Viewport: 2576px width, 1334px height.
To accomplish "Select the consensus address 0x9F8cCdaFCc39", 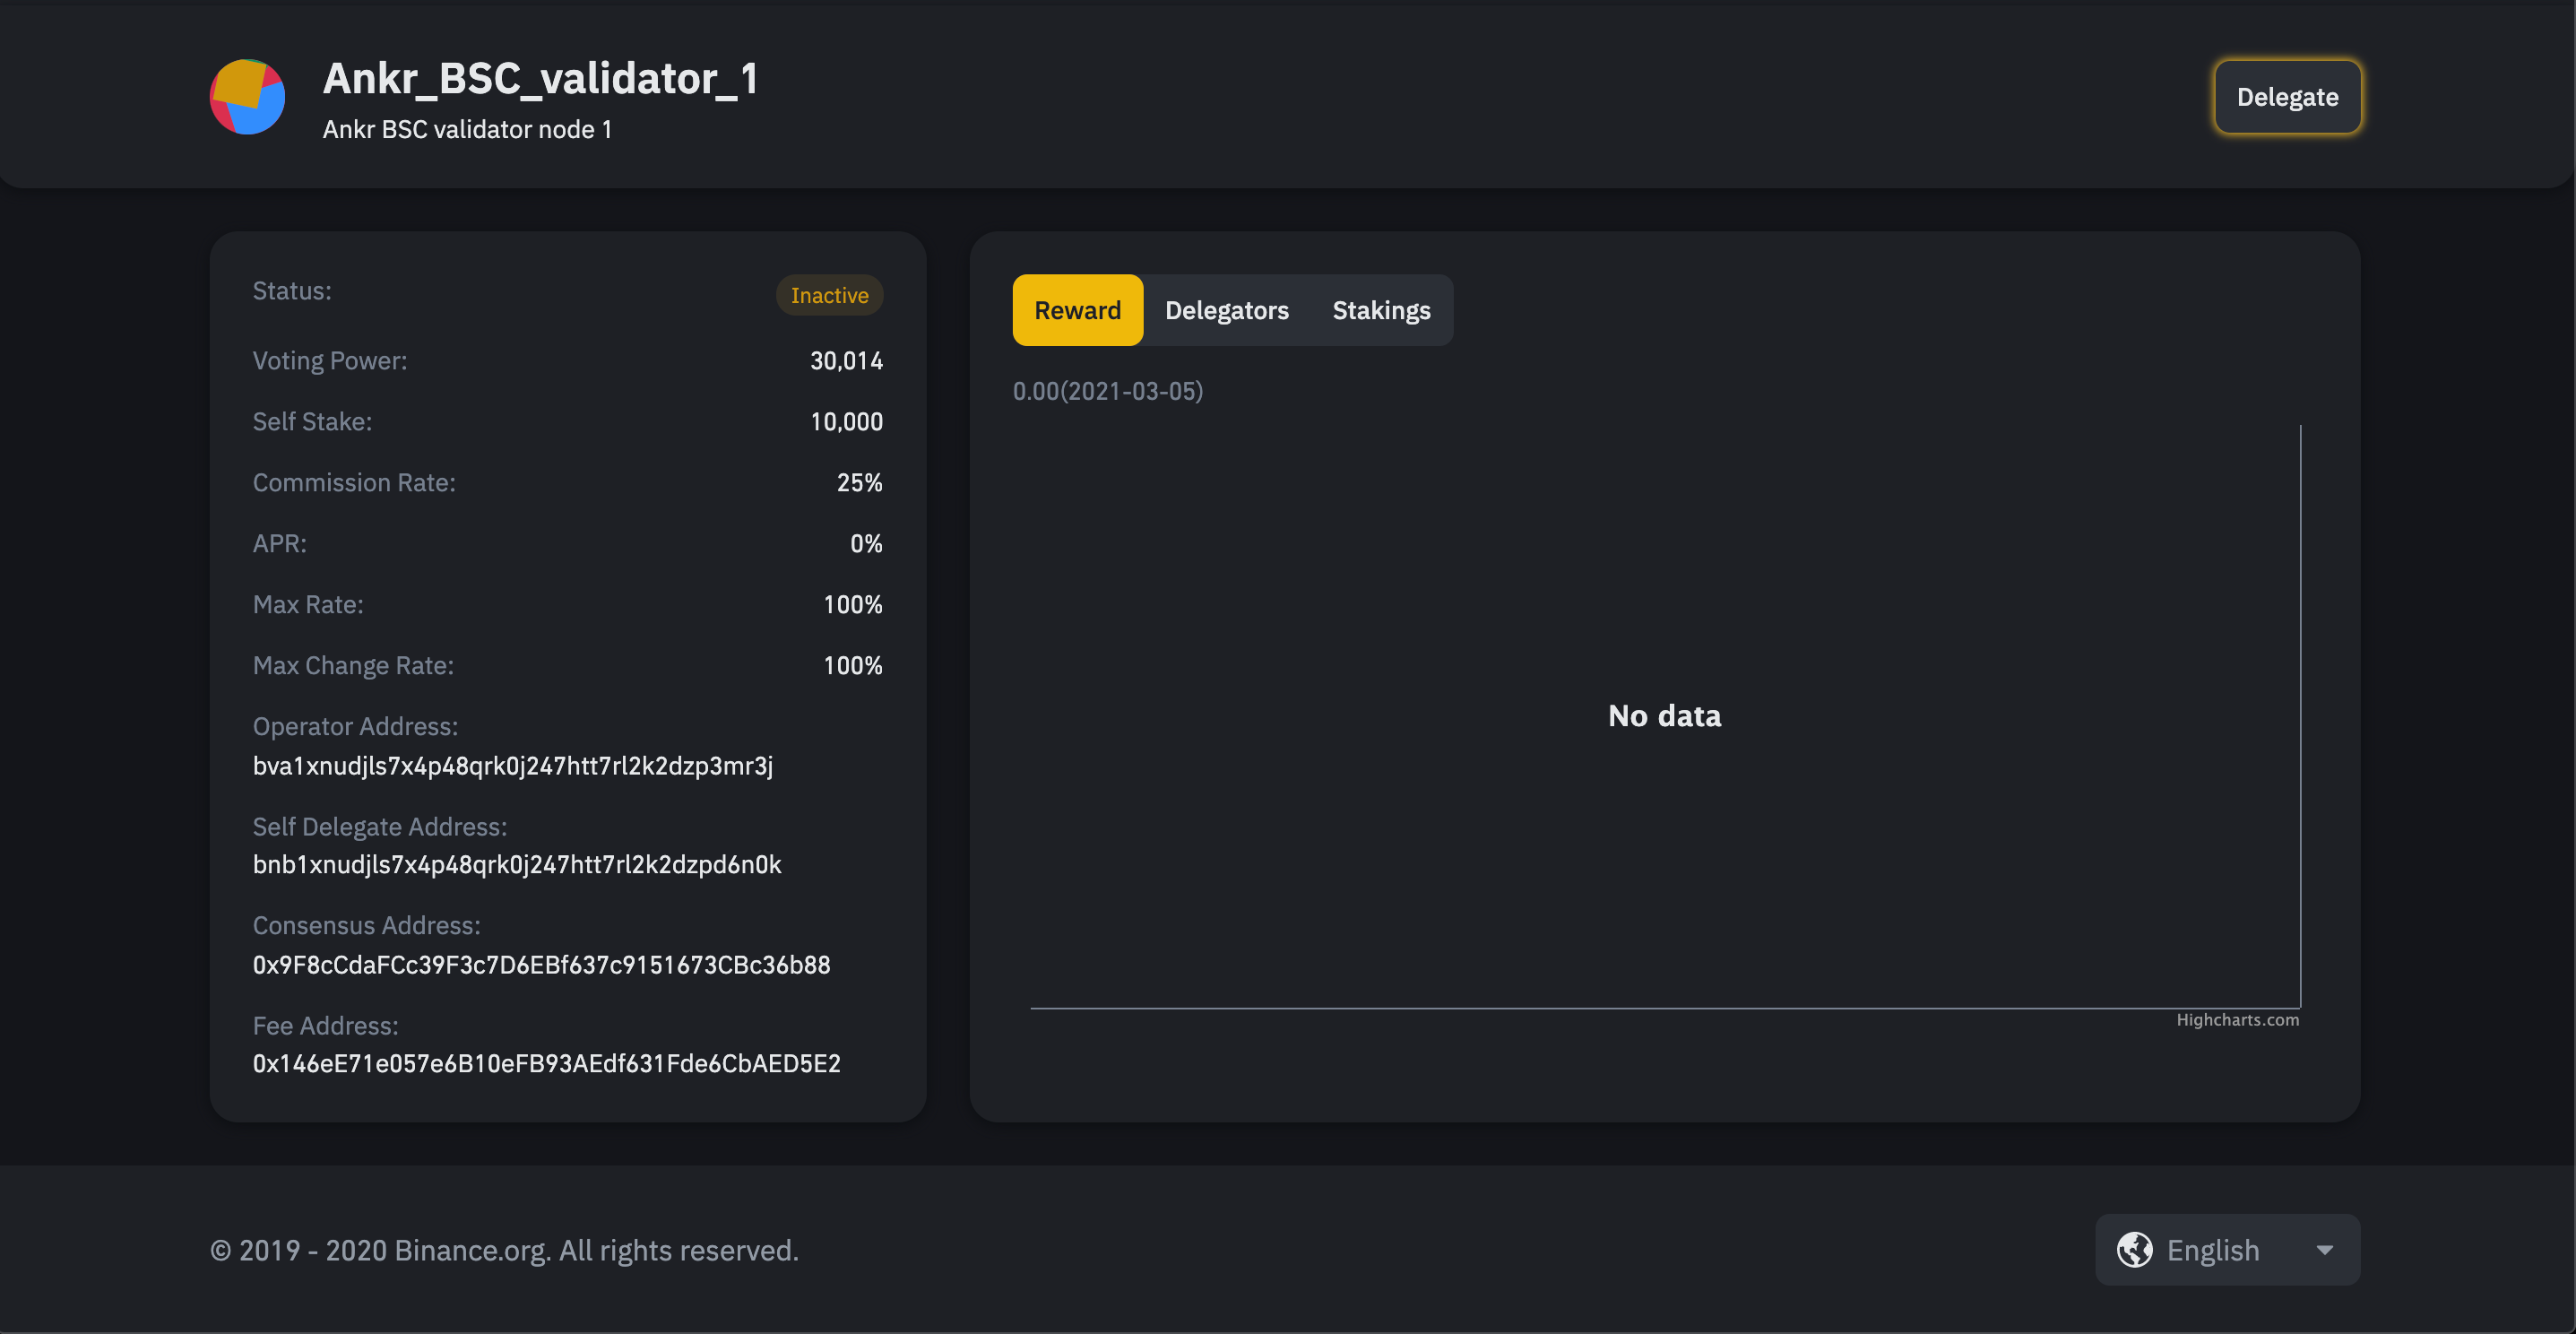I will (541, 965).
